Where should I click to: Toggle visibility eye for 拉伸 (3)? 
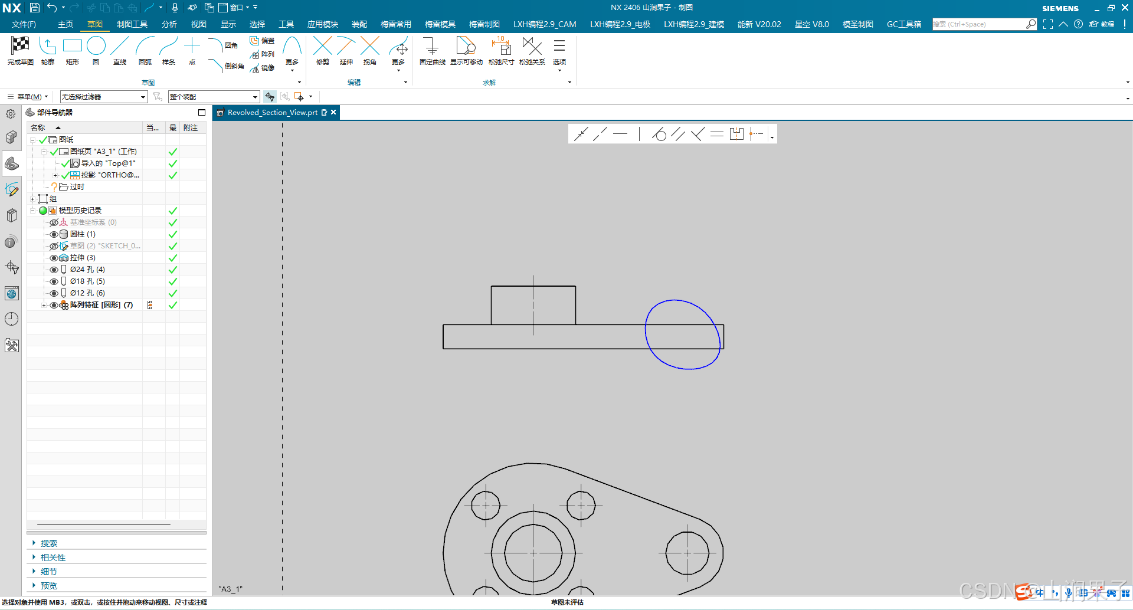point(54,258)
